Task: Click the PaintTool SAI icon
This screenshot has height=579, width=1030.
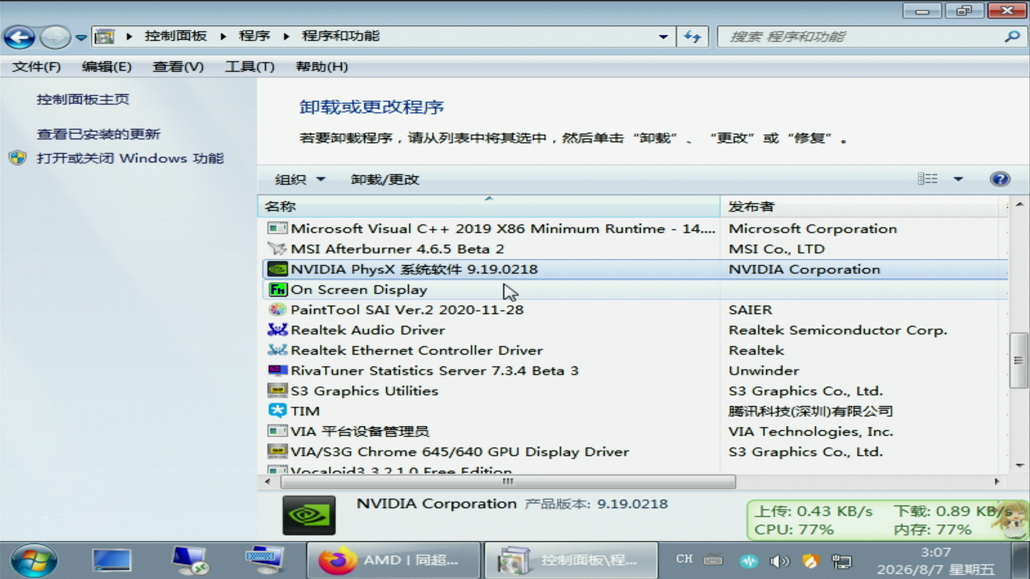Action: click(x=278, y=310)
